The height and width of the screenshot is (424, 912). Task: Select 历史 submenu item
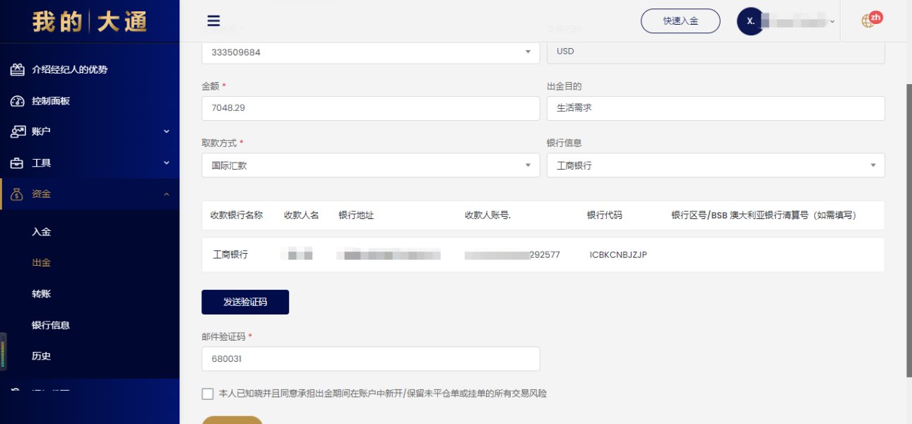pyautogui.click(x=42, y=356)
